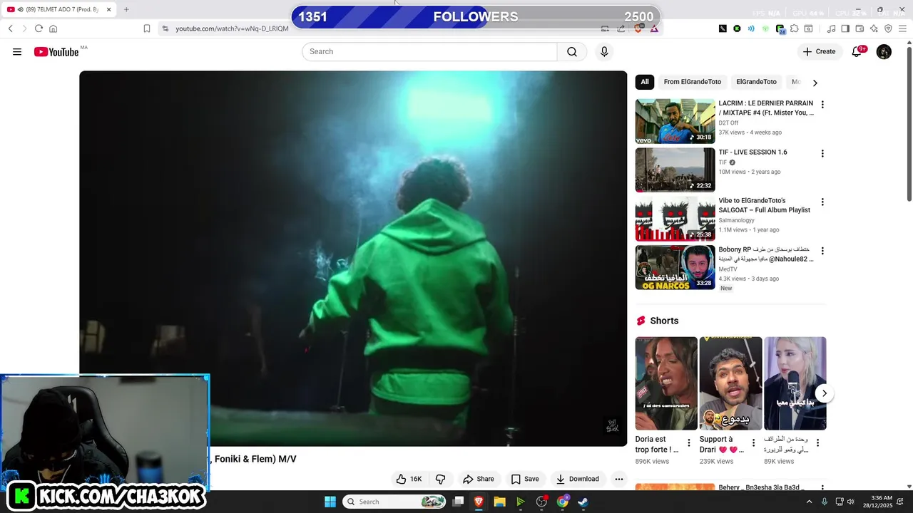Screen dimensions: 913x513
Task: Open Brave Wallet icon
Action: pyautogui.click(x=860, y=28)
